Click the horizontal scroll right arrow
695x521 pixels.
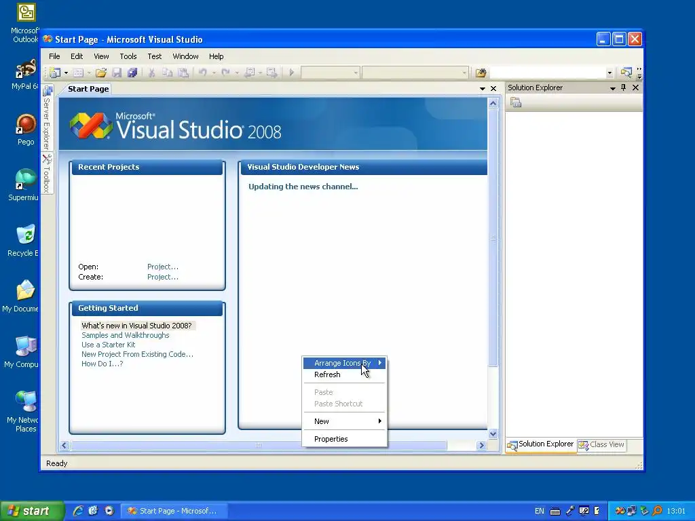tap(482, 446)
